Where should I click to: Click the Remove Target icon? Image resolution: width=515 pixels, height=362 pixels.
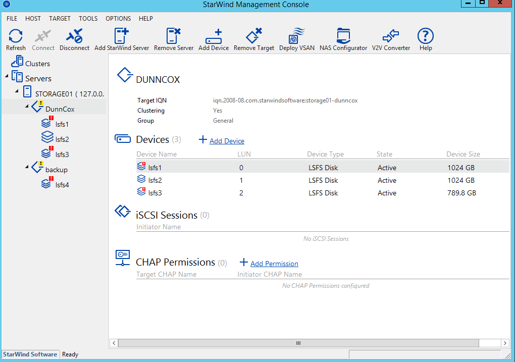click(254, 36)
